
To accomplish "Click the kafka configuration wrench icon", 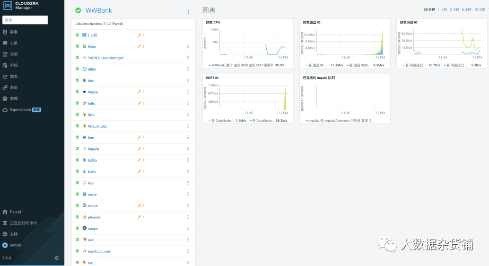I will (139, 160).
